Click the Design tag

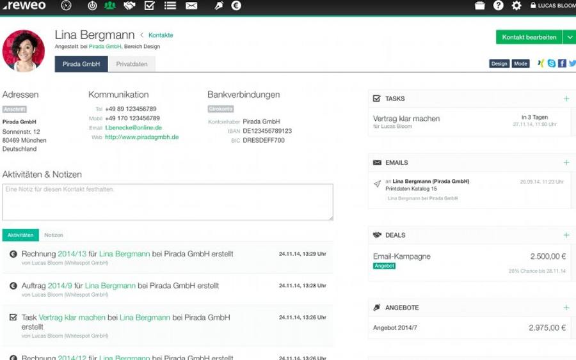499,63
